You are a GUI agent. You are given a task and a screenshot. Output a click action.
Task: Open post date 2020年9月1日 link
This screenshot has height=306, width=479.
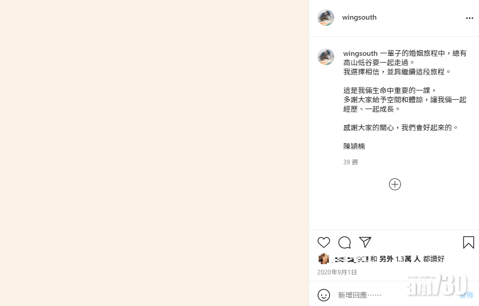(x=337, y=272)
